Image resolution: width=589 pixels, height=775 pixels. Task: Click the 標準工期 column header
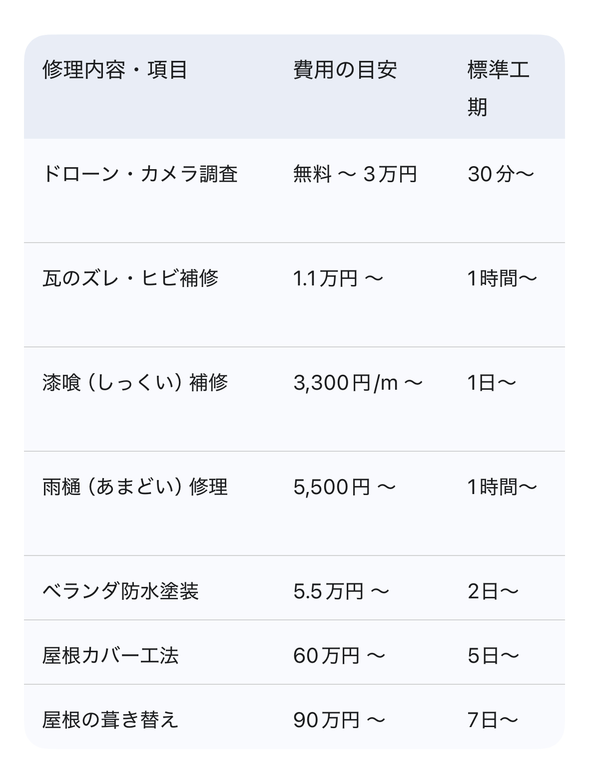[498, 88]
